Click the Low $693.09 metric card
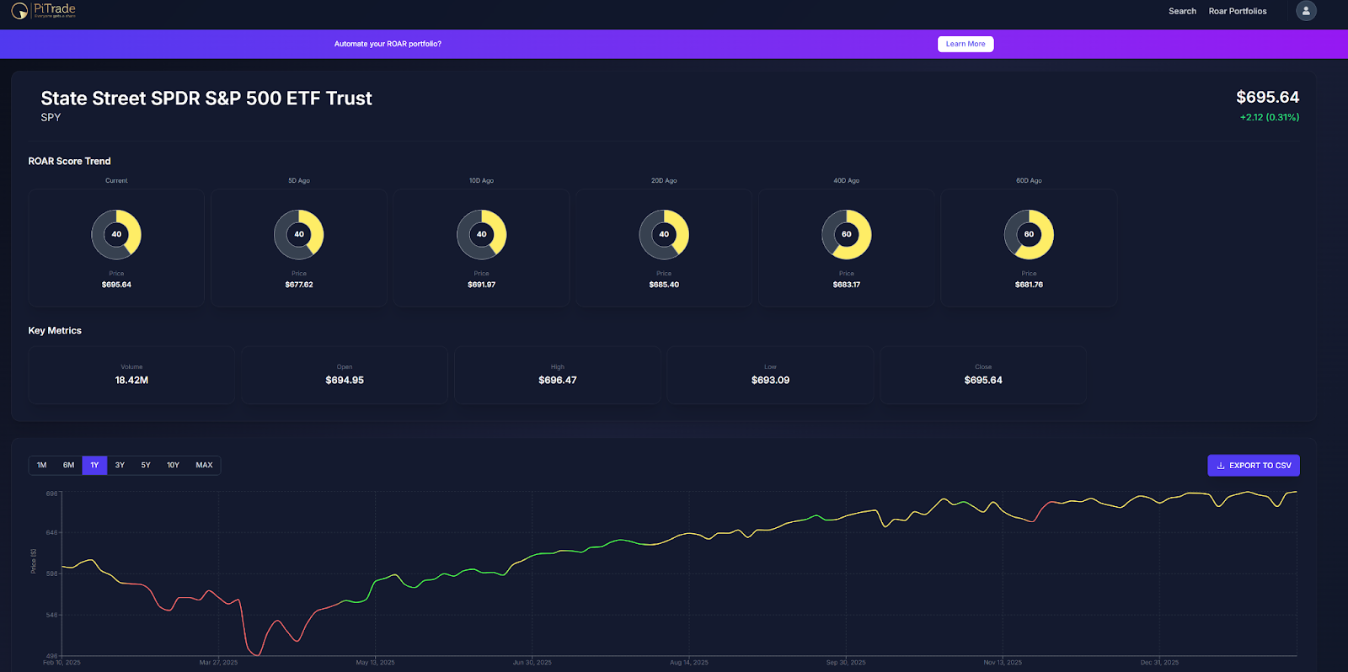Screen dimensions: 1348x672 (770, 375)
